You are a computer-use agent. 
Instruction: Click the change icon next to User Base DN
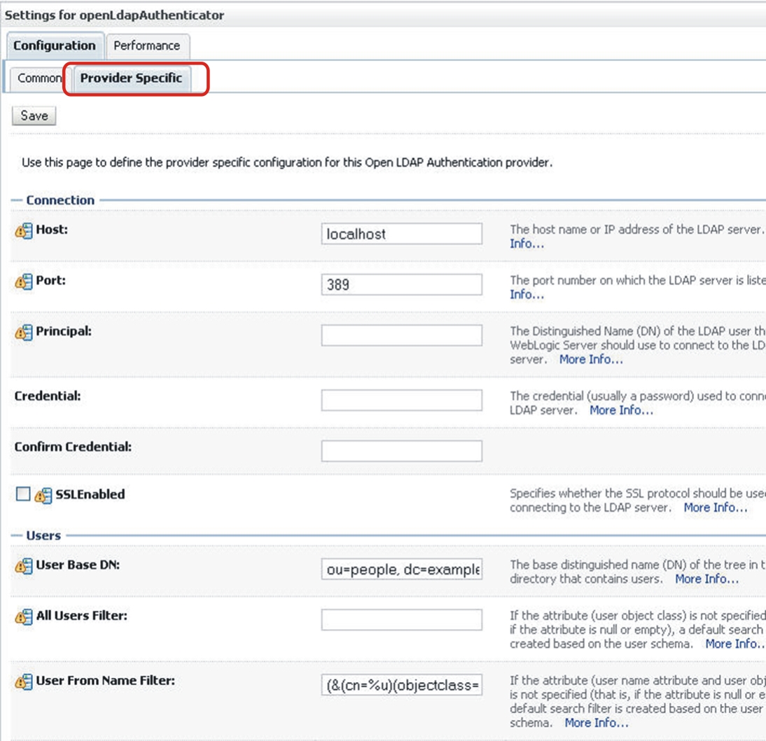[23, 565]
